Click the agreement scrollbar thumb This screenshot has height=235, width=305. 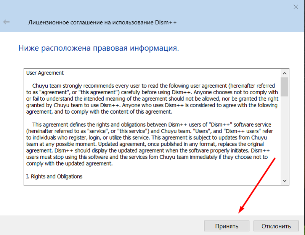coord(284,87)
